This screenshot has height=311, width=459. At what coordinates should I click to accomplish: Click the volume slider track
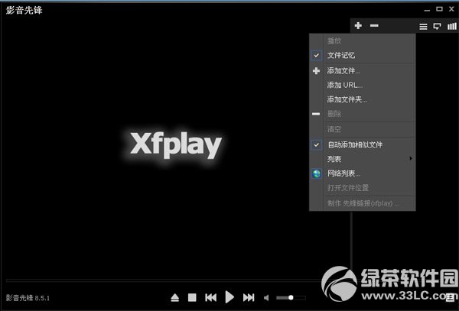[x=291, y=297]
